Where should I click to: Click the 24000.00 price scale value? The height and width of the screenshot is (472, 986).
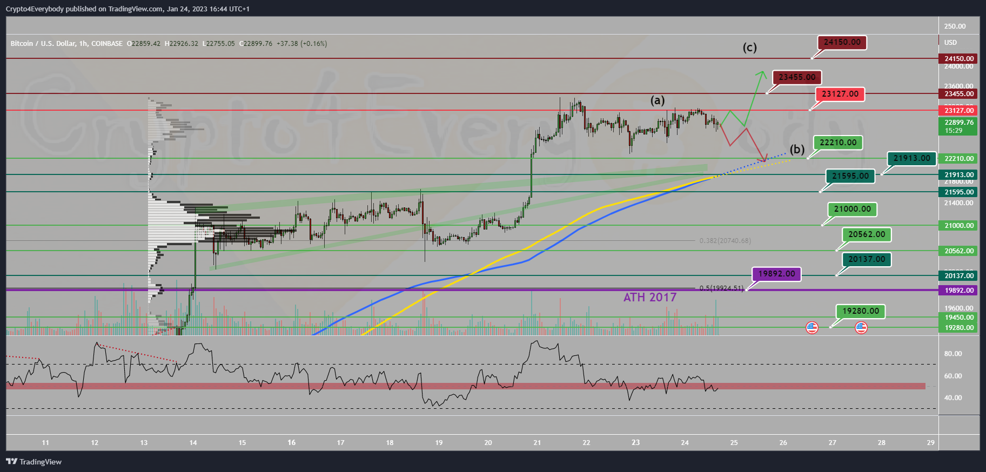tap(958, 66)
